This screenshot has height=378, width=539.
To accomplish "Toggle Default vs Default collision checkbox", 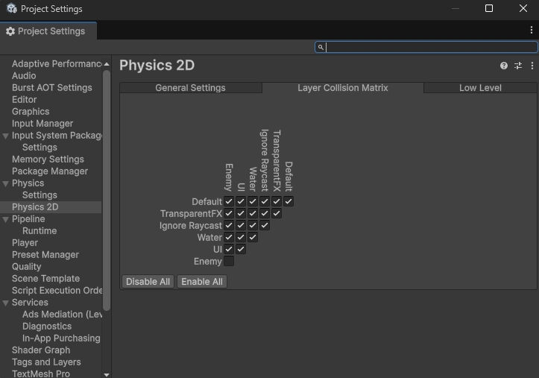I will pyautogui.click(x=289, y=201).
